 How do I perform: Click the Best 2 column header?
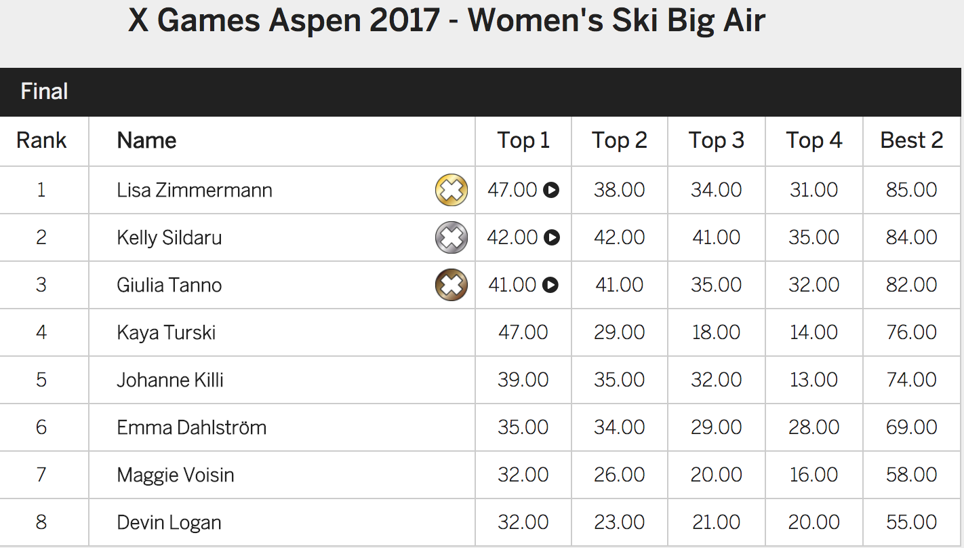click(912, 140)
